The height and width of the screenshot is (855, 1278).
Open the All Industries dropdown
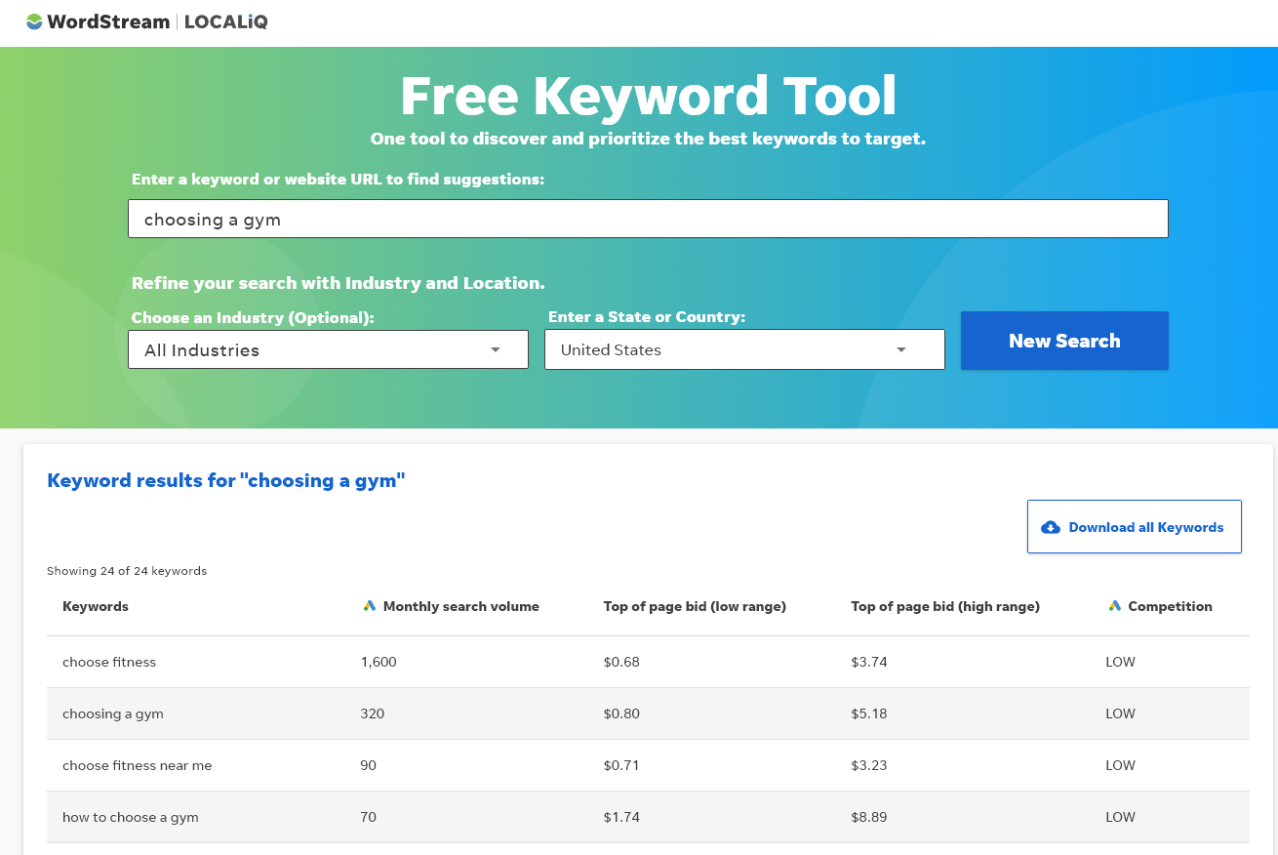(x=328, y=348)
